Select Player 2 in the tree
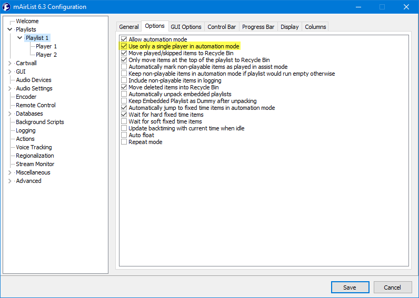Screen dimensions: 419x298 pyautogui.click(x=46, y=55)
